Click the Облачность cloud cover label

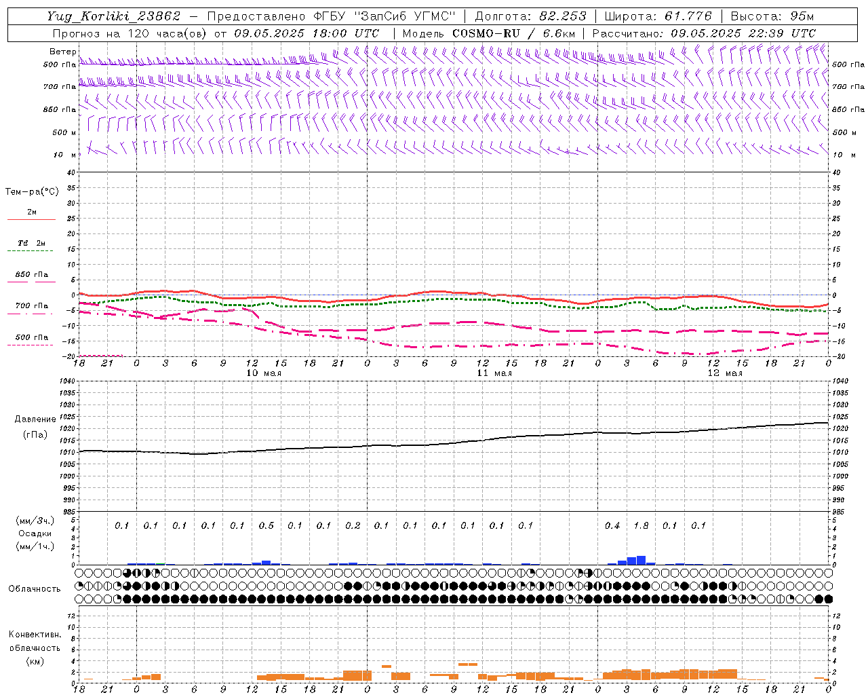click(34, 589)
